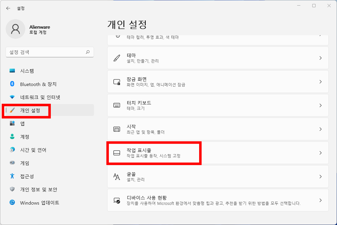Click the Windows 업데이트 sync icon

[x=12, y=203]
